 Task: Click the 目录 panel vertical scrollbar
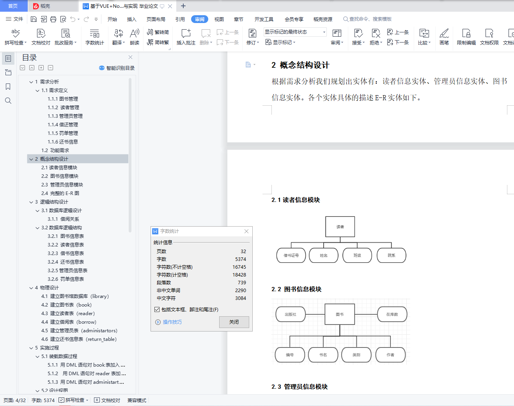pos(130,155)
